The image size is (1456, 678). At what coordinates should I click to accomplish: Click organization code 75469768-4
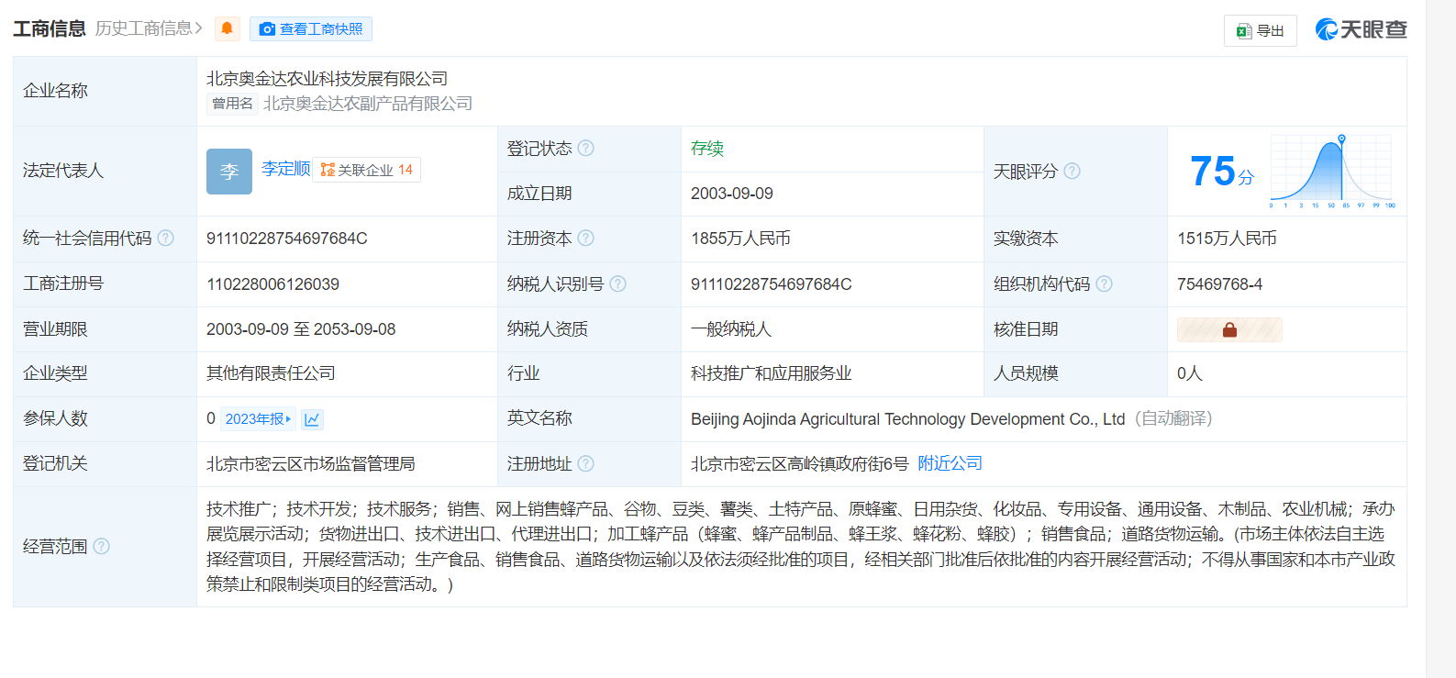(1219, 284)
